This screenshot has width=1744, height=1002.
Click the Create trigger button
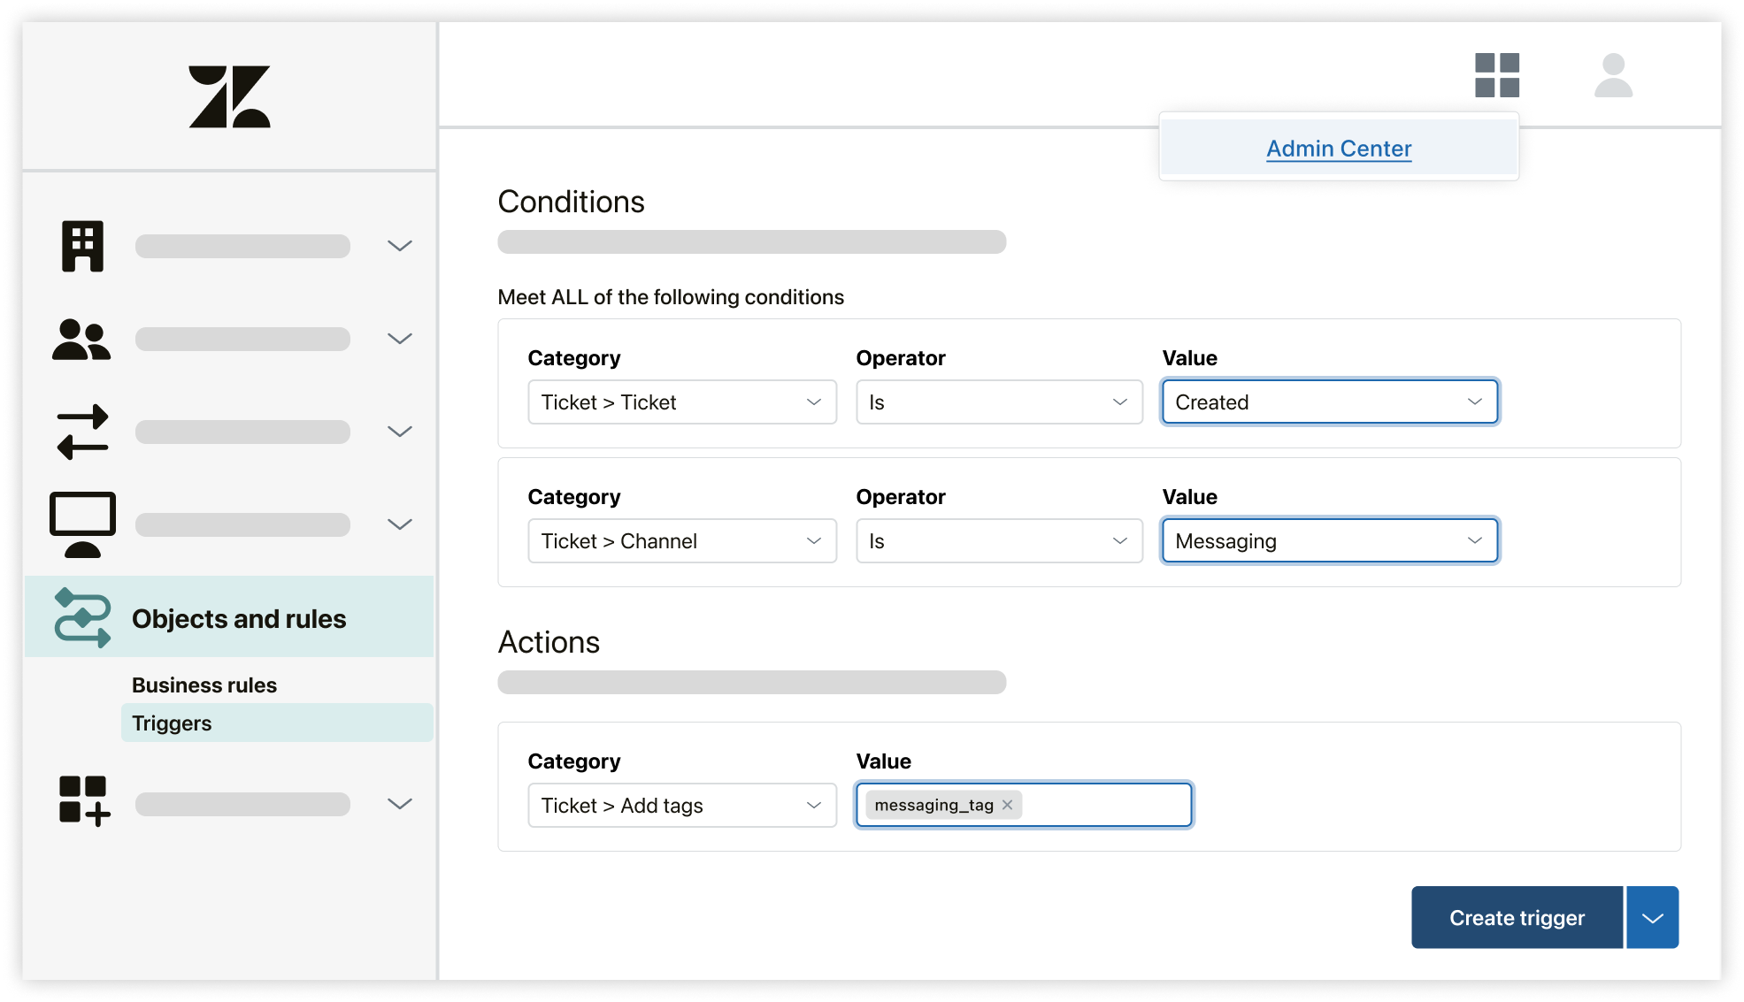[x=1514, y=918]
